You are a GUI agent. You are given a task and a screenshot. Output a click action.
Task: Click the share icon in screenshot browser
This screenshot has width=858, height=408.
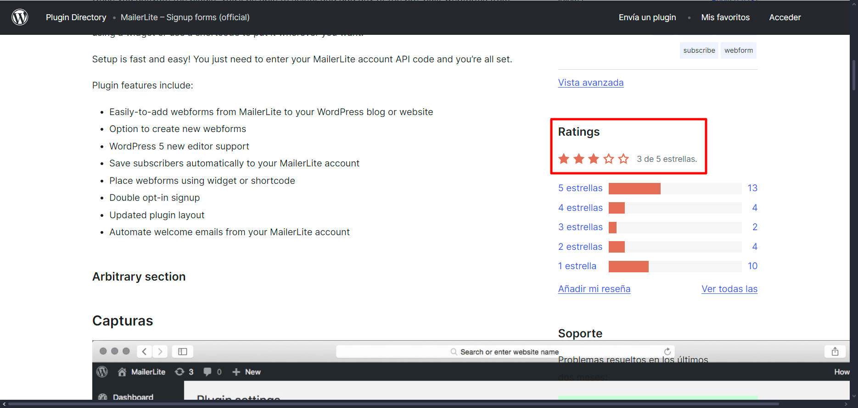click(x=835, y=352)
